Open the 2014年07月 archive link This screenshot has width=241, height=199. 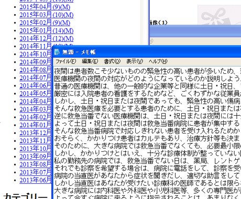coord(36,78)
